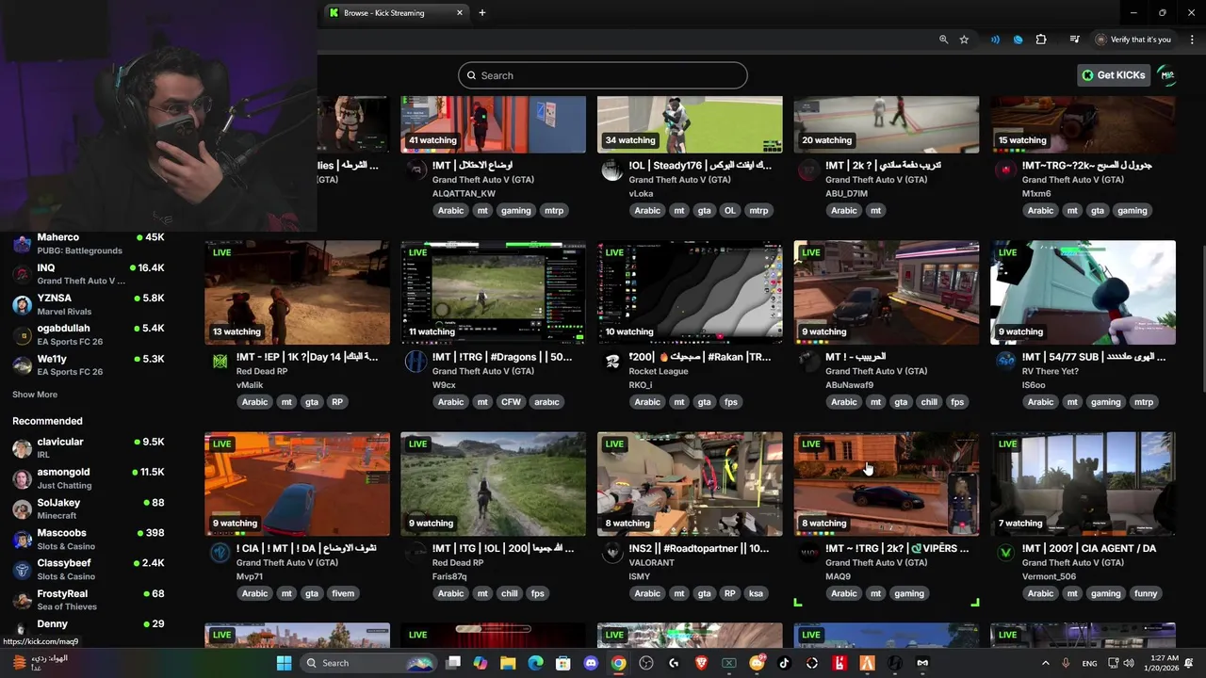Click the MAQ9 channel name

click(838, 577)
